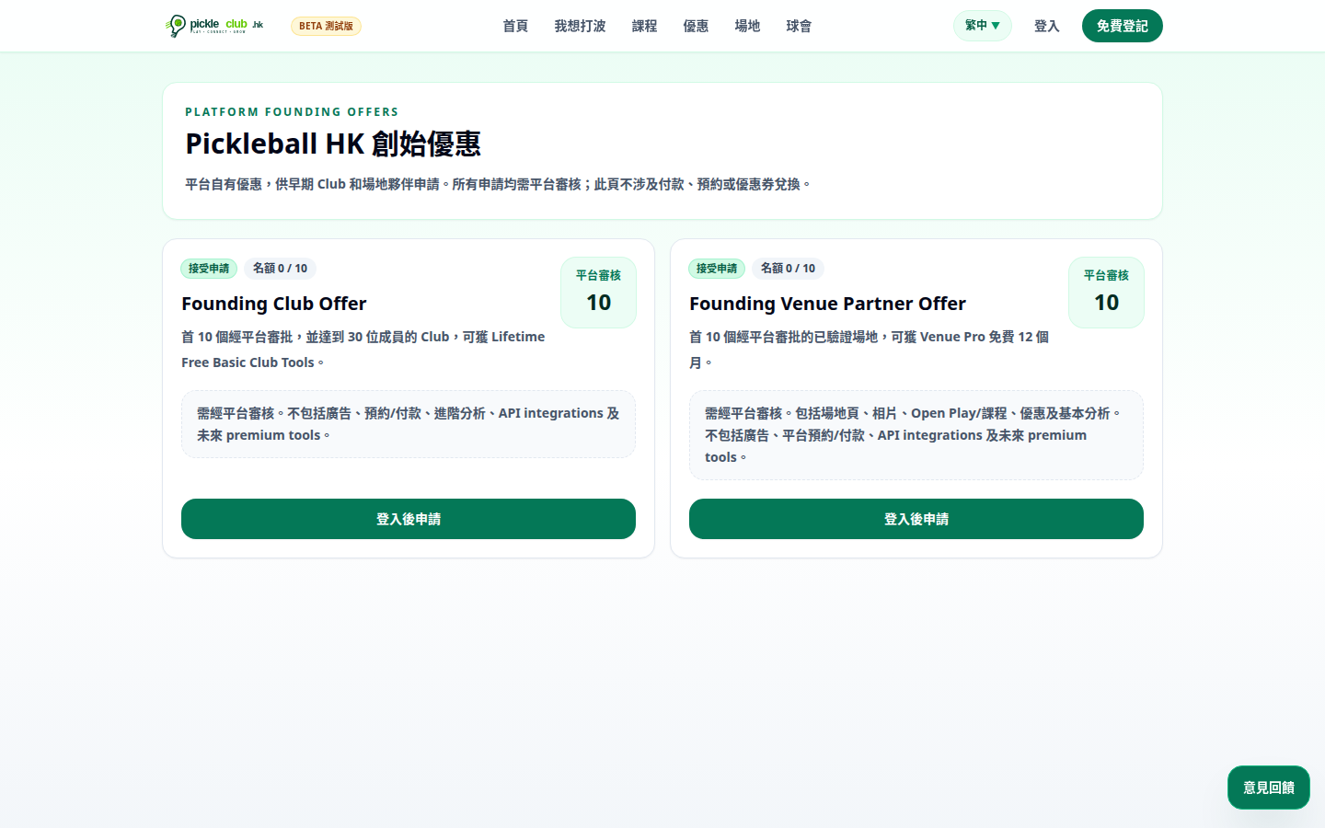1325x828 pixels.
Task: Click 平台審核 10 box on Founding Club card
Action: pyautogui.click(x=598, y=293)
